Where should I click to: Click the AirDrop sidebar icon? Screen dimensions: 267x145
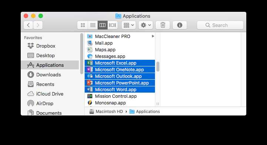point(31,103)
